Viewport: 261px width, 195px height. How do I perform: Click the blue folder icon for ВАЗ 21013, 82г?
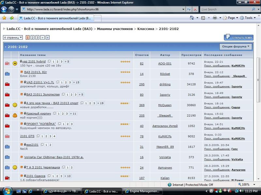point(7,74)
